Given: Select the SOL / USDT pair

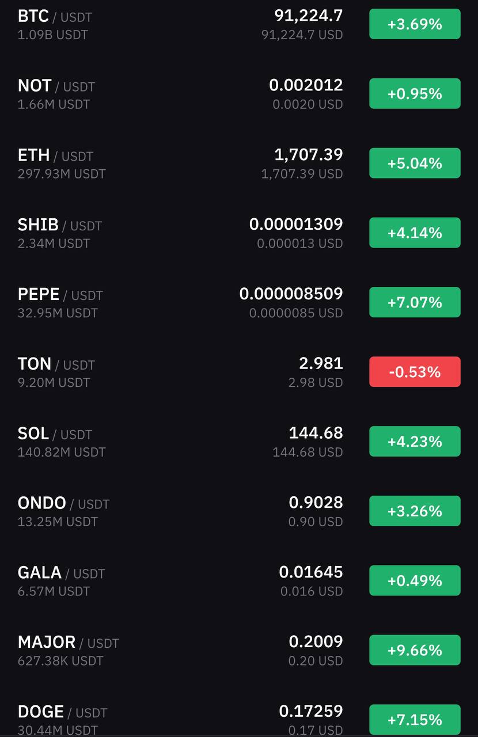Looking at the screenshot, I should click(239, 442).
